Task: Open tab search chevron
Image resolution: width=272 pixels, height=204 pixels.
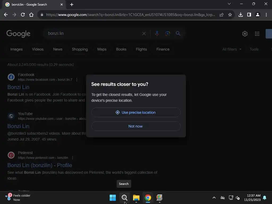Action: 229,4
